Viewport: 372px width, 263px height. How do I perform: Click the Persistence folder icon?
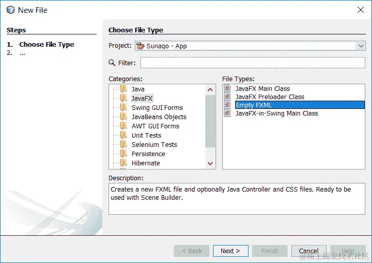[x=123, y=154]
